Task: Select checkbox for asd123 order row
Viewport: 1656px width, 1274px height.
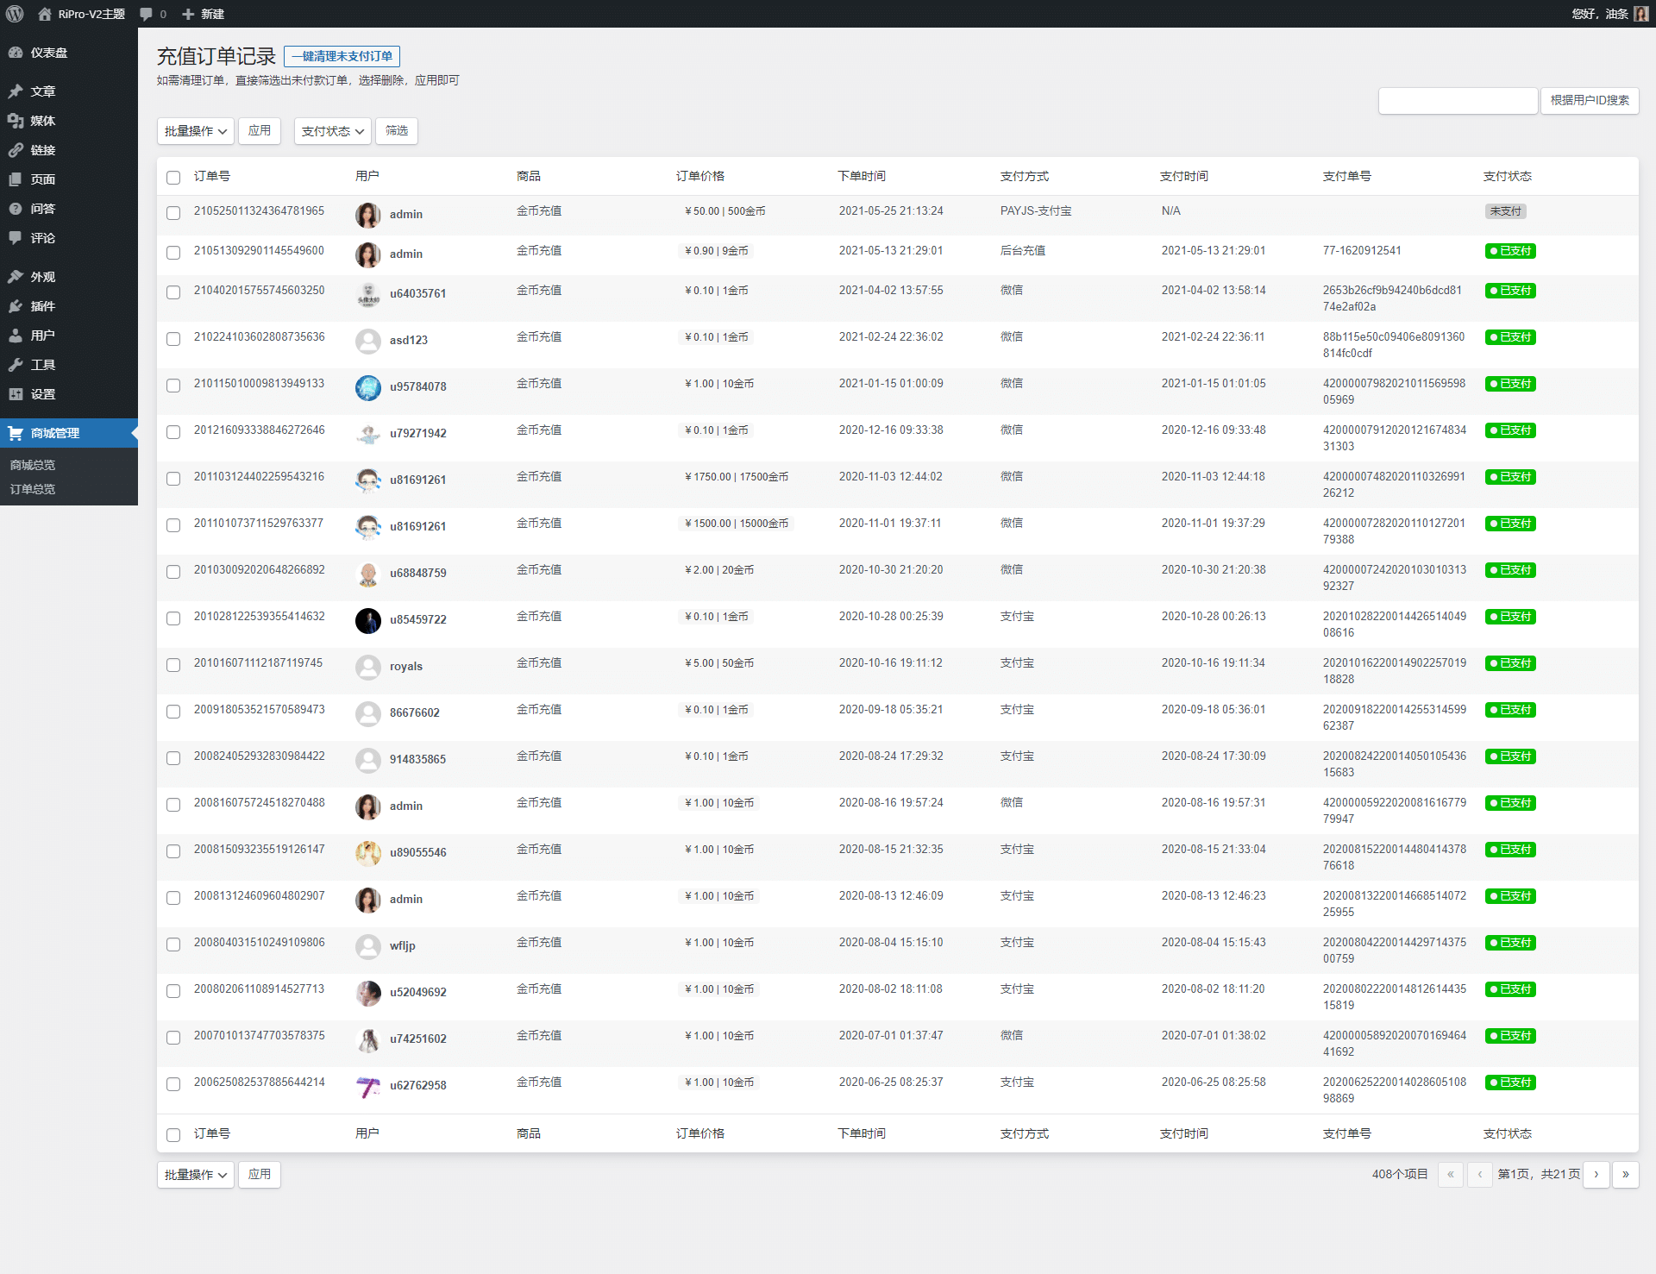Action: click(173, 339)
